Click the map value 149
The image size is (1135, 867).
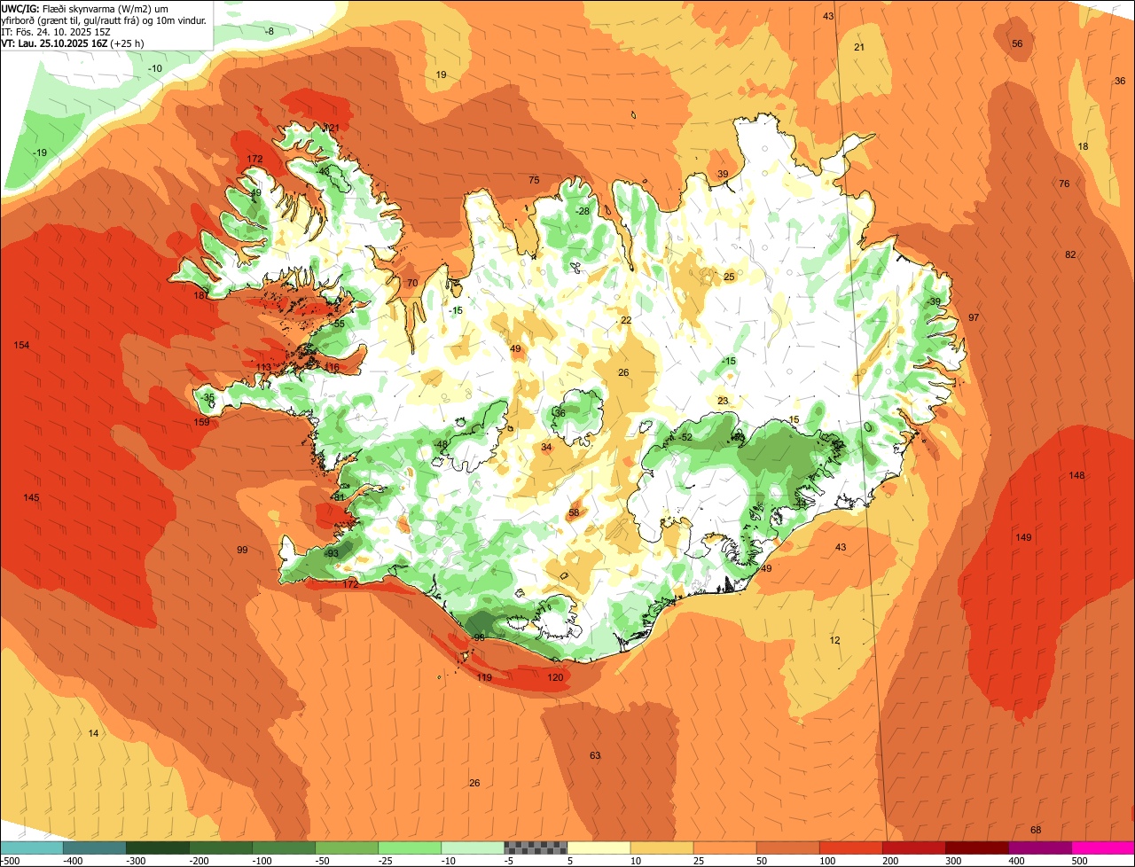tap(1023, 537)
